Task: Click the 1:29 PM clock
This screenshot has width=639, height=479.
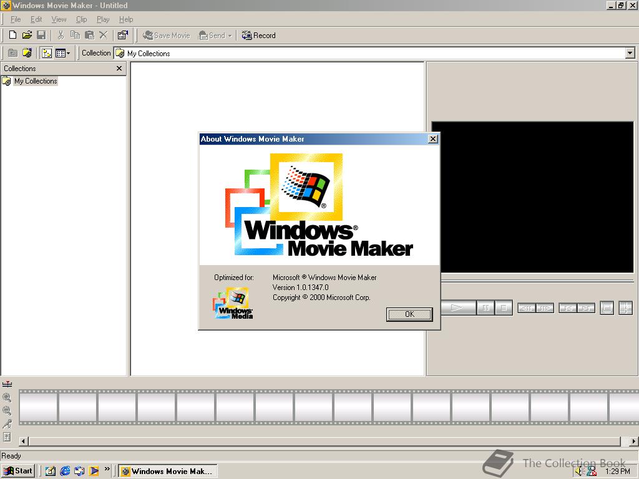Action: [618, 472]
